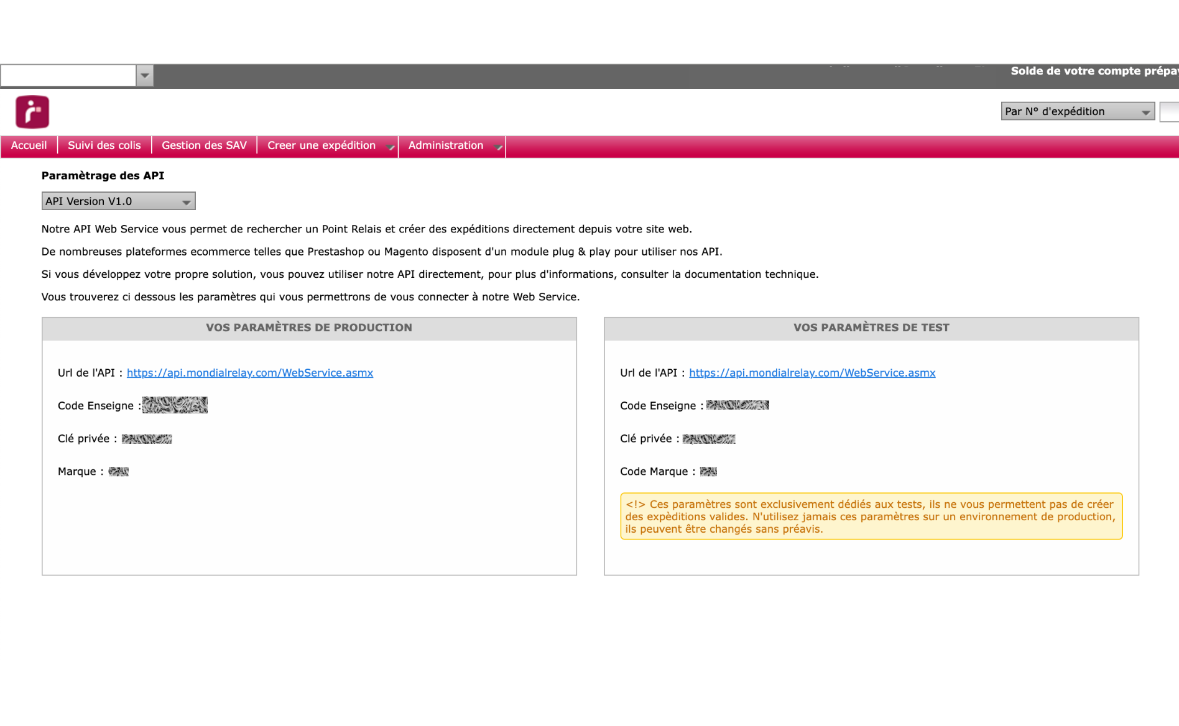Open the test WebService.asmx API link

[812, 372]
